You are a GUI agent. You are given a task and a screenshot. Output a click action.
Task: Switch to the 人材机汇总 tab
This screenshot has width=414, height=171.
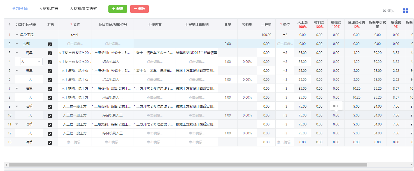pyautogui.click(x=49, y=9)
